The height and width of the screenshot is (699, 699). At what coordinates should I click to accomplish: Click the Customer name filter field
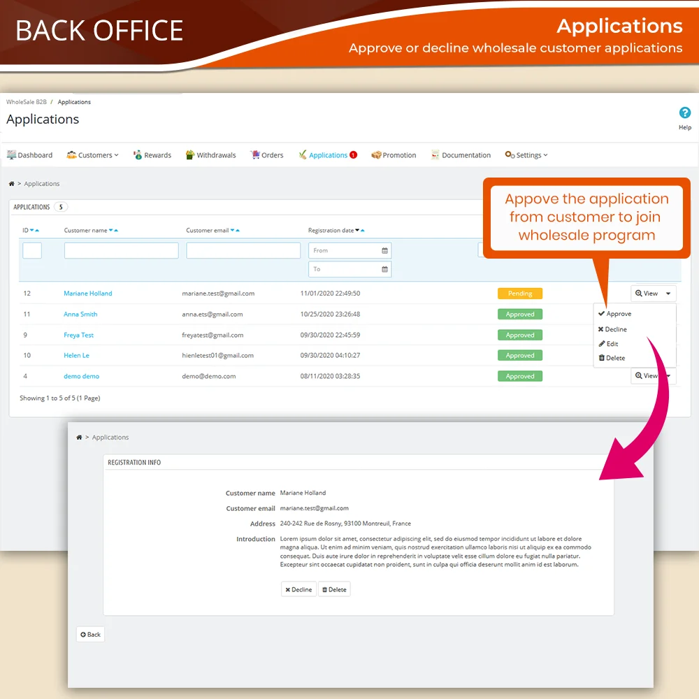(x=121, y=250)
